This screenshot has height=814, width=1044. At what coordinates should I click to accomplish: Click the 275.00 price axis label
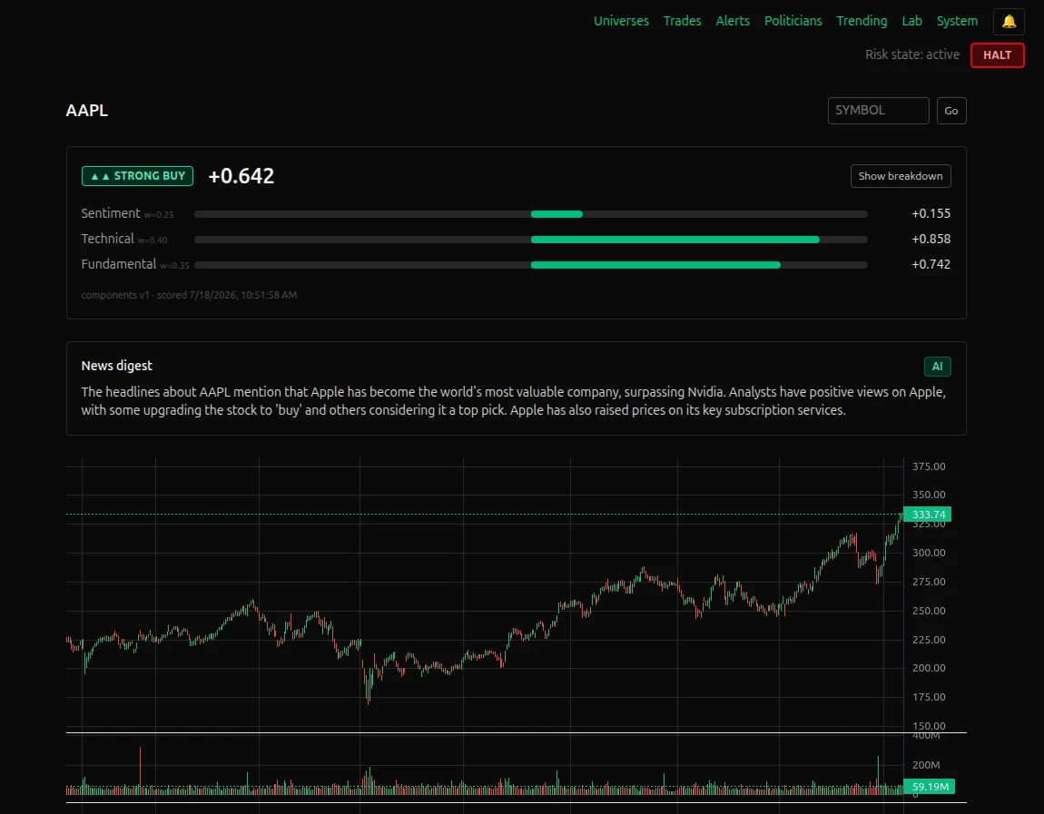(929, 582)
